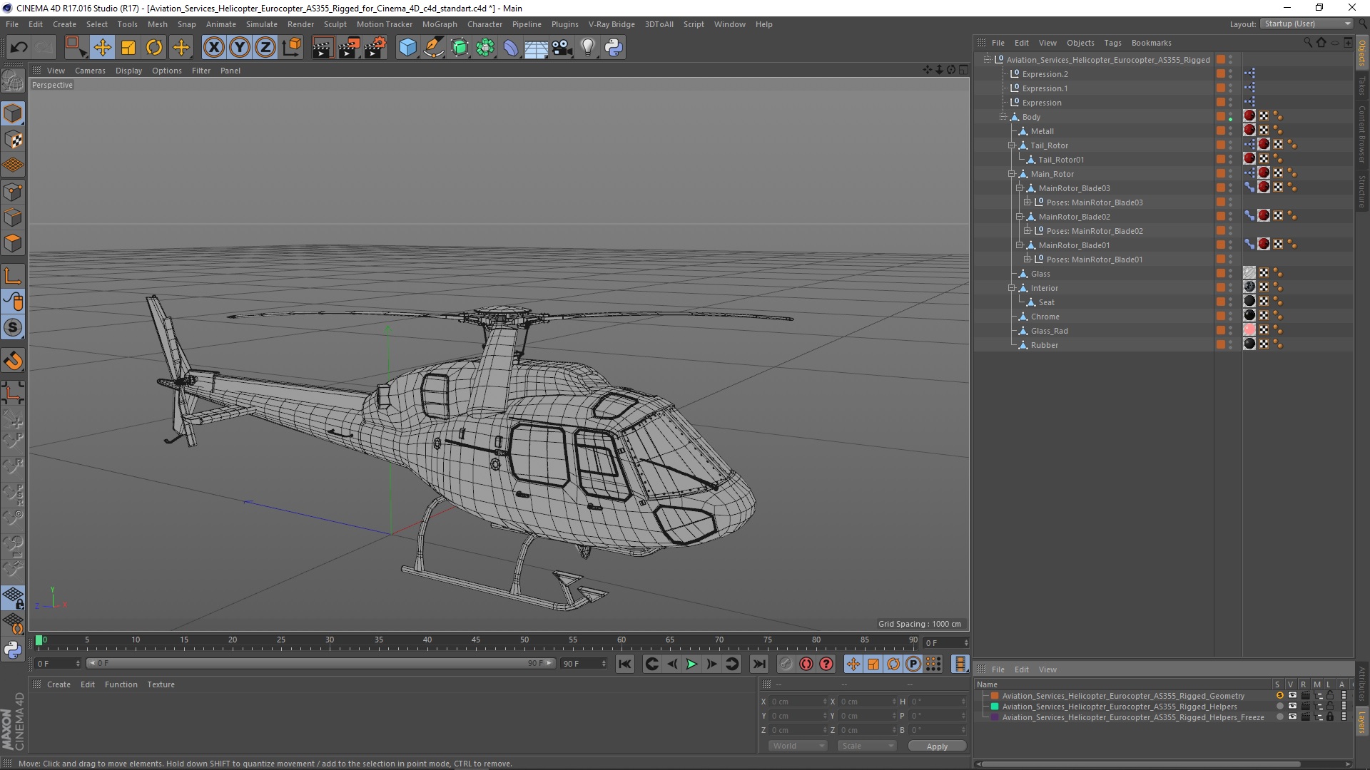Open the V-Ray Bridge menu
1370x770 pixels.
coord(612,24)
